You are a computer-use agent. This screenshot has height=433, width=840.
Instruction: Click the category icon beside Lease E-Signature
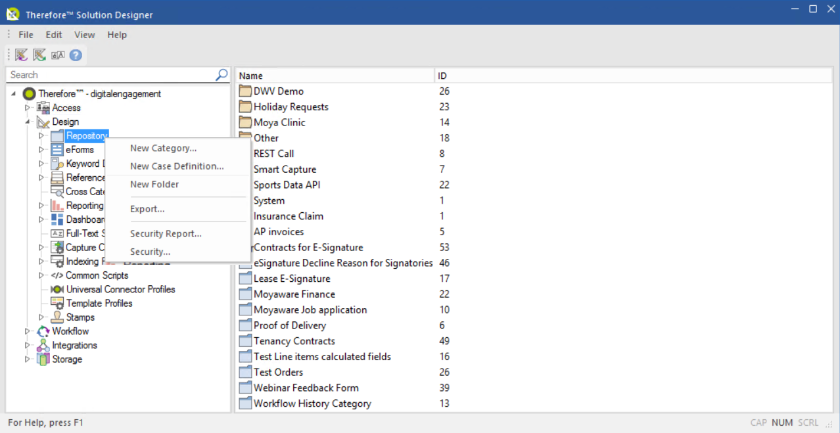[x=245, y=279]
